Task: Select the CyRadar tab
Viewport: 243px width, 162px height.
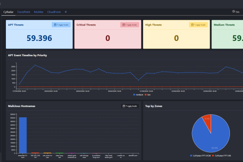Action: (9, 12)
